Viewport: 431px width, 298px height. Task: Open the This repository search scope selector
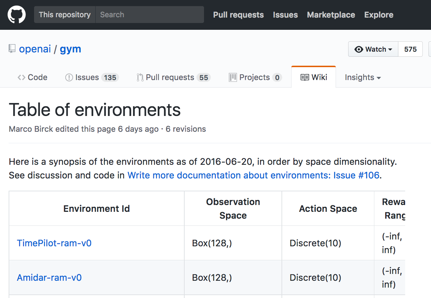tap(65, 15)
